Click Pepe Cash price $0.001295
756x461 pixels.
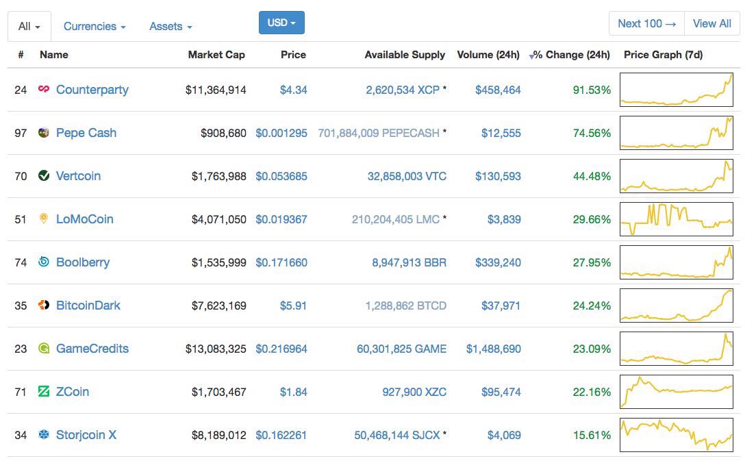coord(281,133)
